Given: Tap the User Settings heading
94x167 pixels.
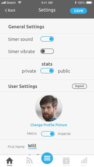Looking at the screenshot, I should tap(23, 86).
